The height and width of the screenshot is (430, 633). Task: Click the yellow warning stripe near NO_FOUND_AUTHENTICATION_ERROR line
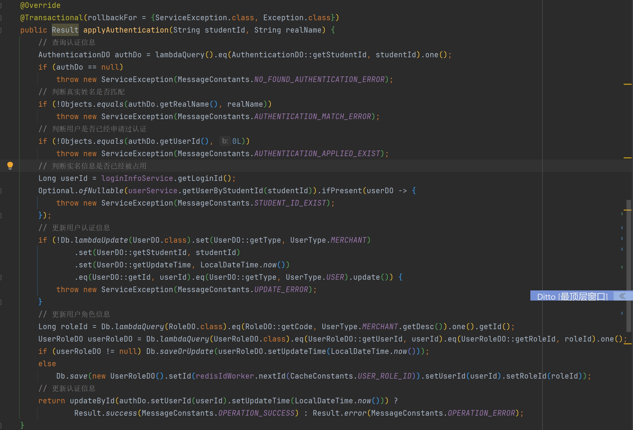click(x=627, y=84)
